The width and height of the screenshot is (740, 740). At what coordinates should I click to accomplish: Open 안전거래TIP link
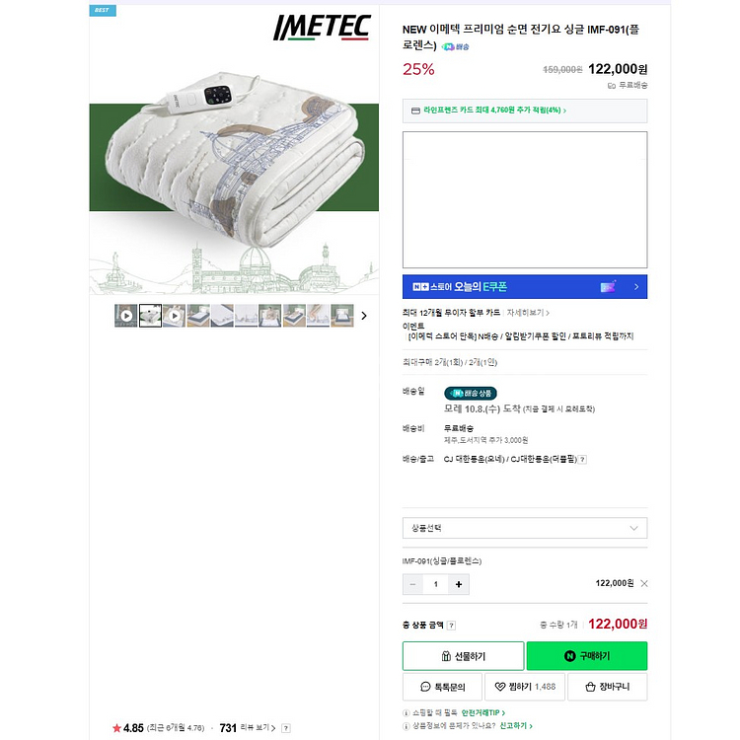tap(482, 712)
